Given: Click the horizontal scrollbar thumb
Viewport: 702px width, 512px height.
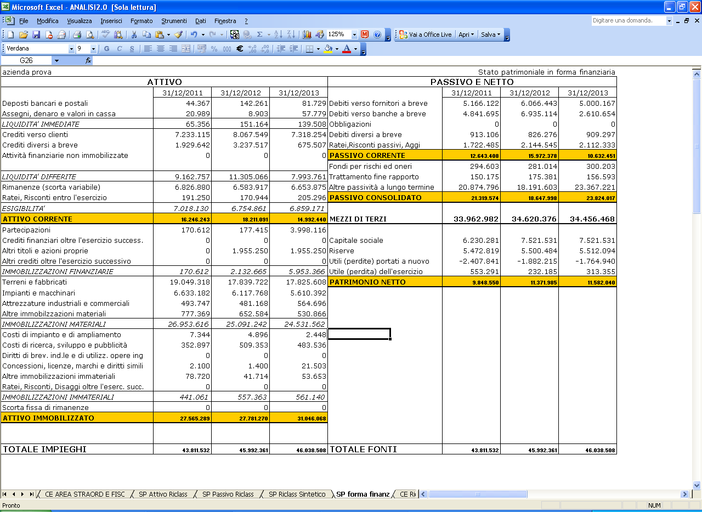Looking at the screenshot, I should (477, 494).
